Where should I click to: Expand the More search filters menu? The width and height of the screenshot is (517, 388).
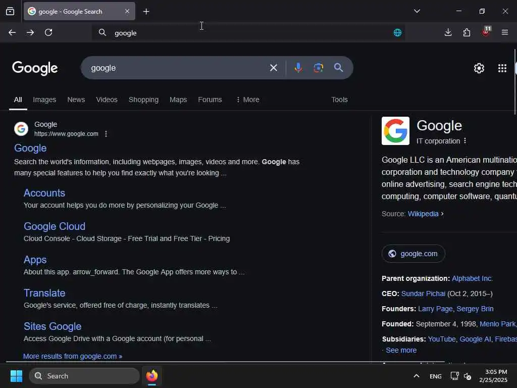pos(248,100)
